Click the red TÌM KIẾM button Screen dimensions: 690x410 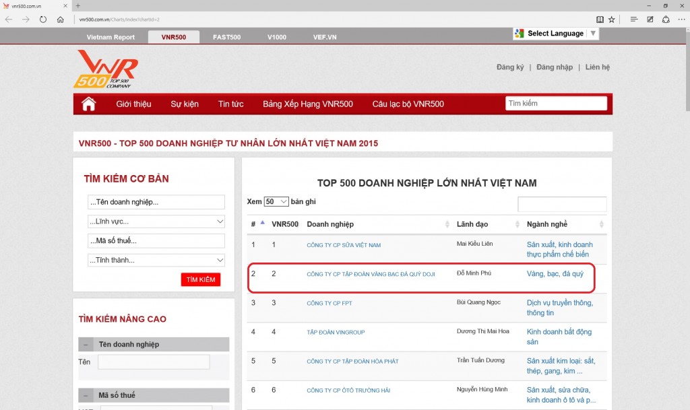(x=201, y=279)
